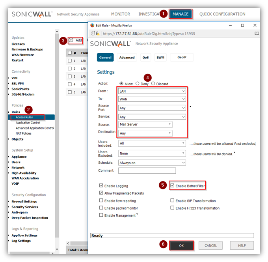Click the insecure connection lock warning icon

coord(97,34)
